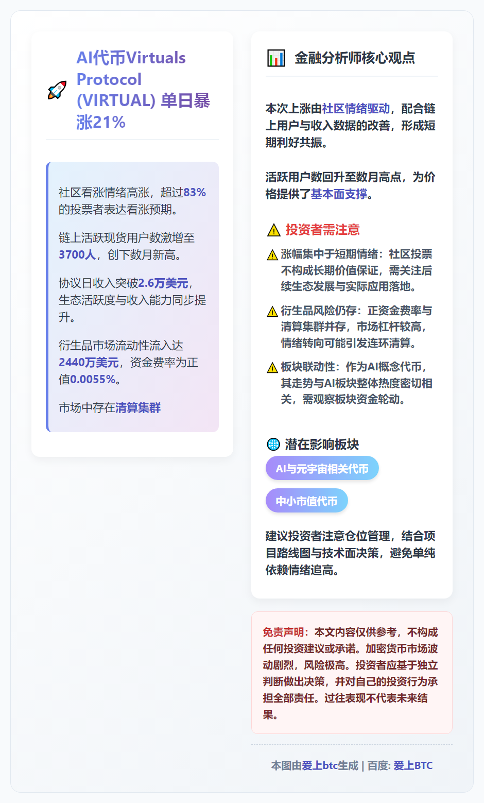
Task: Click the warning icon beside 衍生品风险仍存
Action: click(272, 312)
